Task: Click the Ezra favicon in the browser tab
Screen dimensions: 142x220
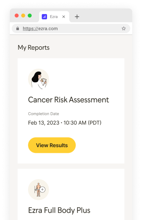Action: coord(44,17)
